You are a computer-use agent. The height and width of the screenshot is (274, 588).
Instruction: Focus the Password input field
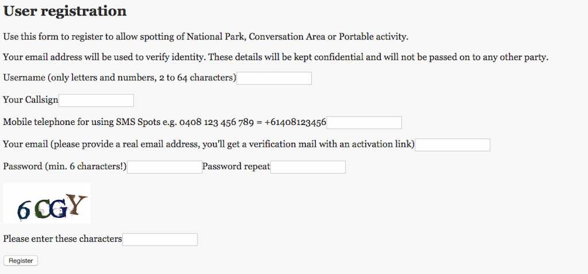[x=165, y=167]
